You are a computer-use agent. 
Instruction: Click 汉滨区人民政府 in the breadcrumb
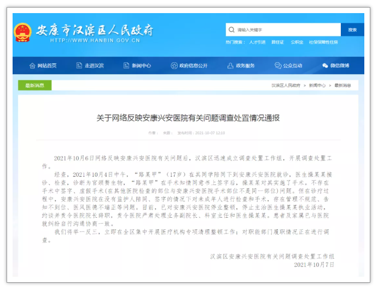[286, 86]
